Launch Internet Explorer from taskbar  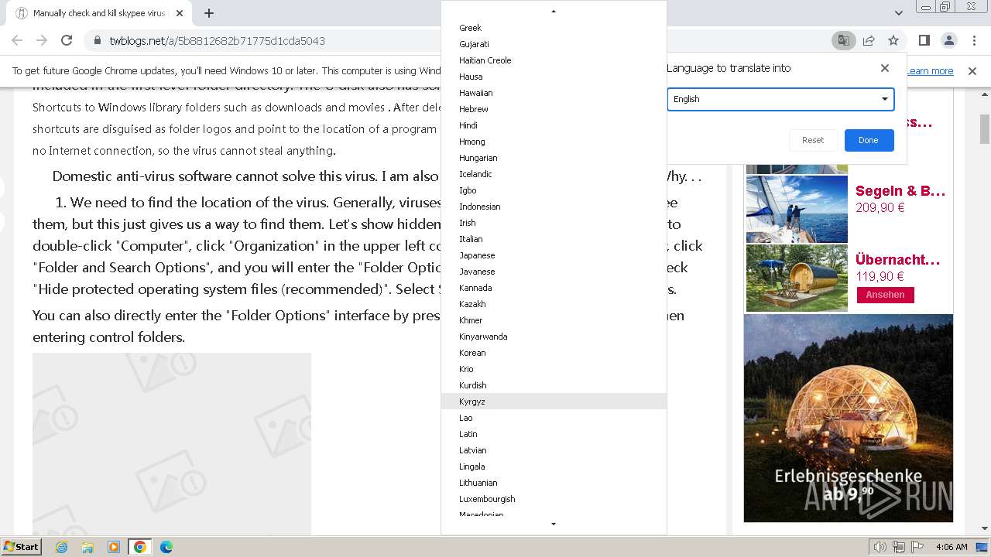coord(62,547)
